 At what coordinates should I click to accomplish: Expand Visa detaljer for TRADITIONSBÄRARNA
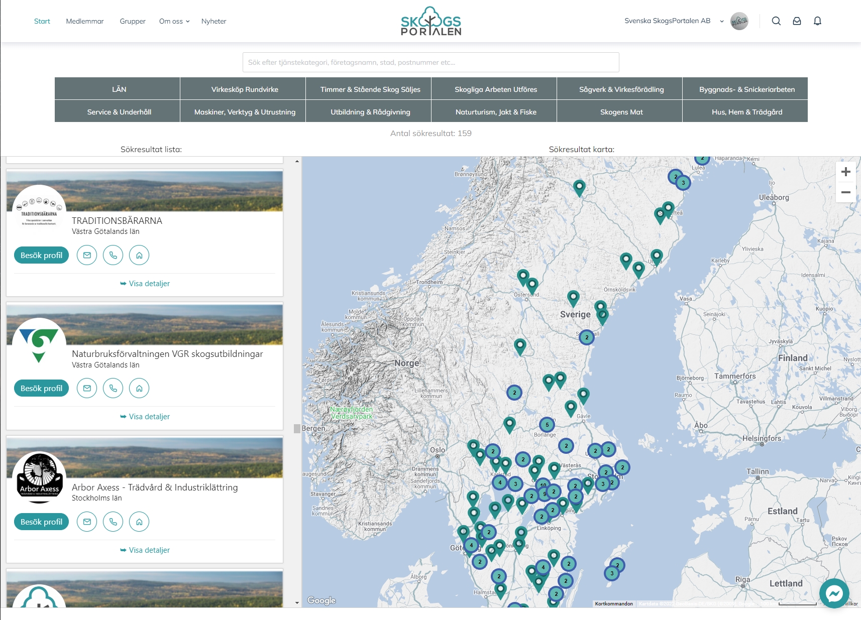[145, 284]
